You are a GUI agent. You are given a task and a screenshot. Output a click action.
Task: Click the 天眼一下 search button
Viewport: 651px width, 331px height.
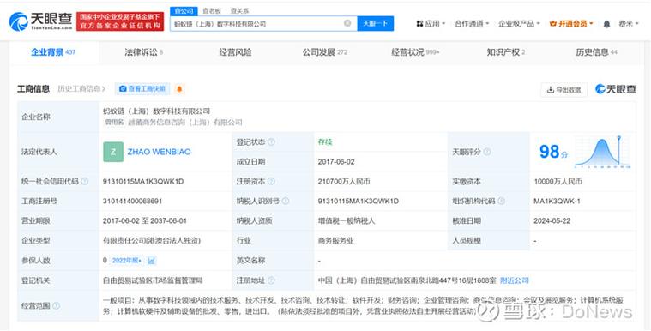376,24
